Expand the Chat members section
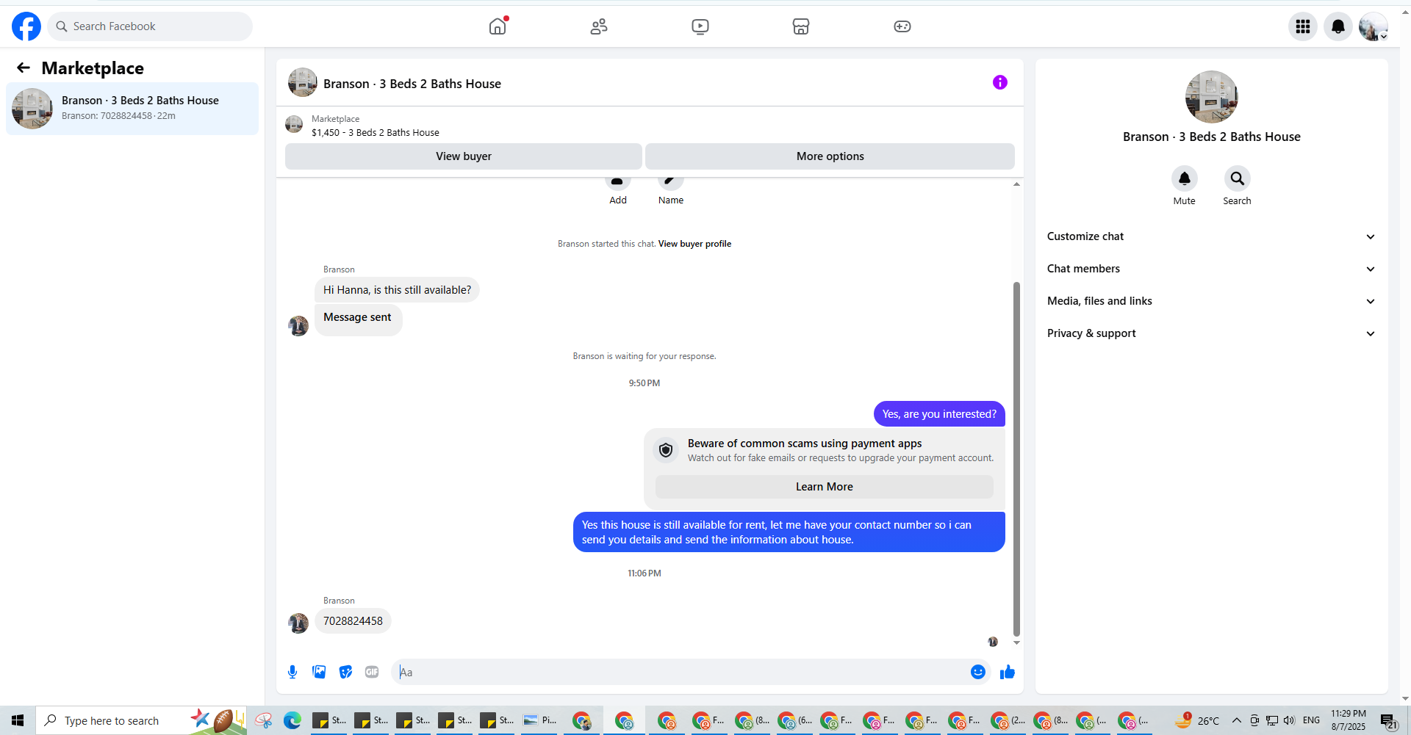 click(x=1212, y=269)
